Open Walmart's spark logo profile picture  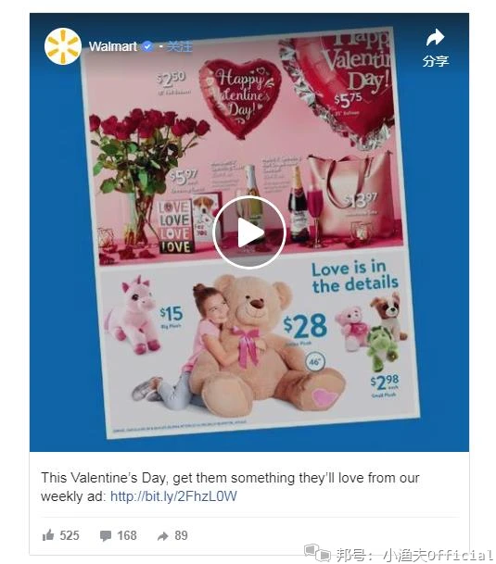63,46
